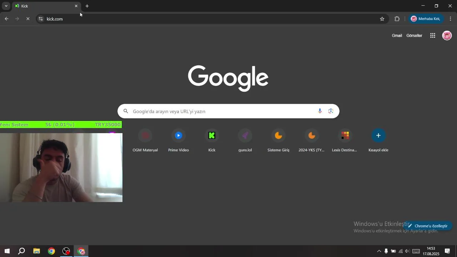
Task: Open the Gmail link
Action: tap(397, 35)
